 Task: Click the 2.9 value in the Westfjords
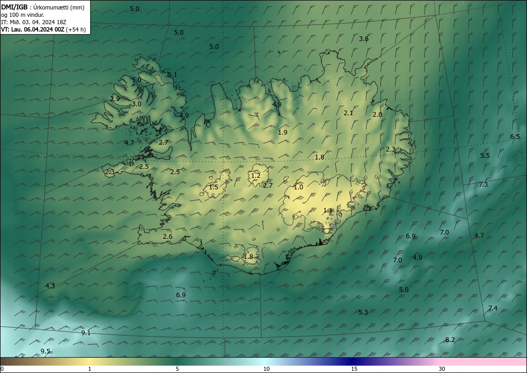click(115, 98)
